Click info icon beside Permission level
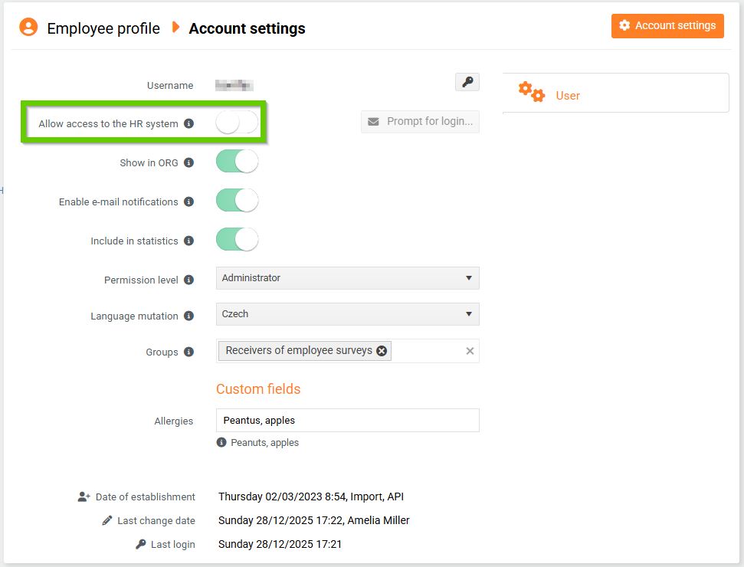Screen dimensions: 744x567 188,280
